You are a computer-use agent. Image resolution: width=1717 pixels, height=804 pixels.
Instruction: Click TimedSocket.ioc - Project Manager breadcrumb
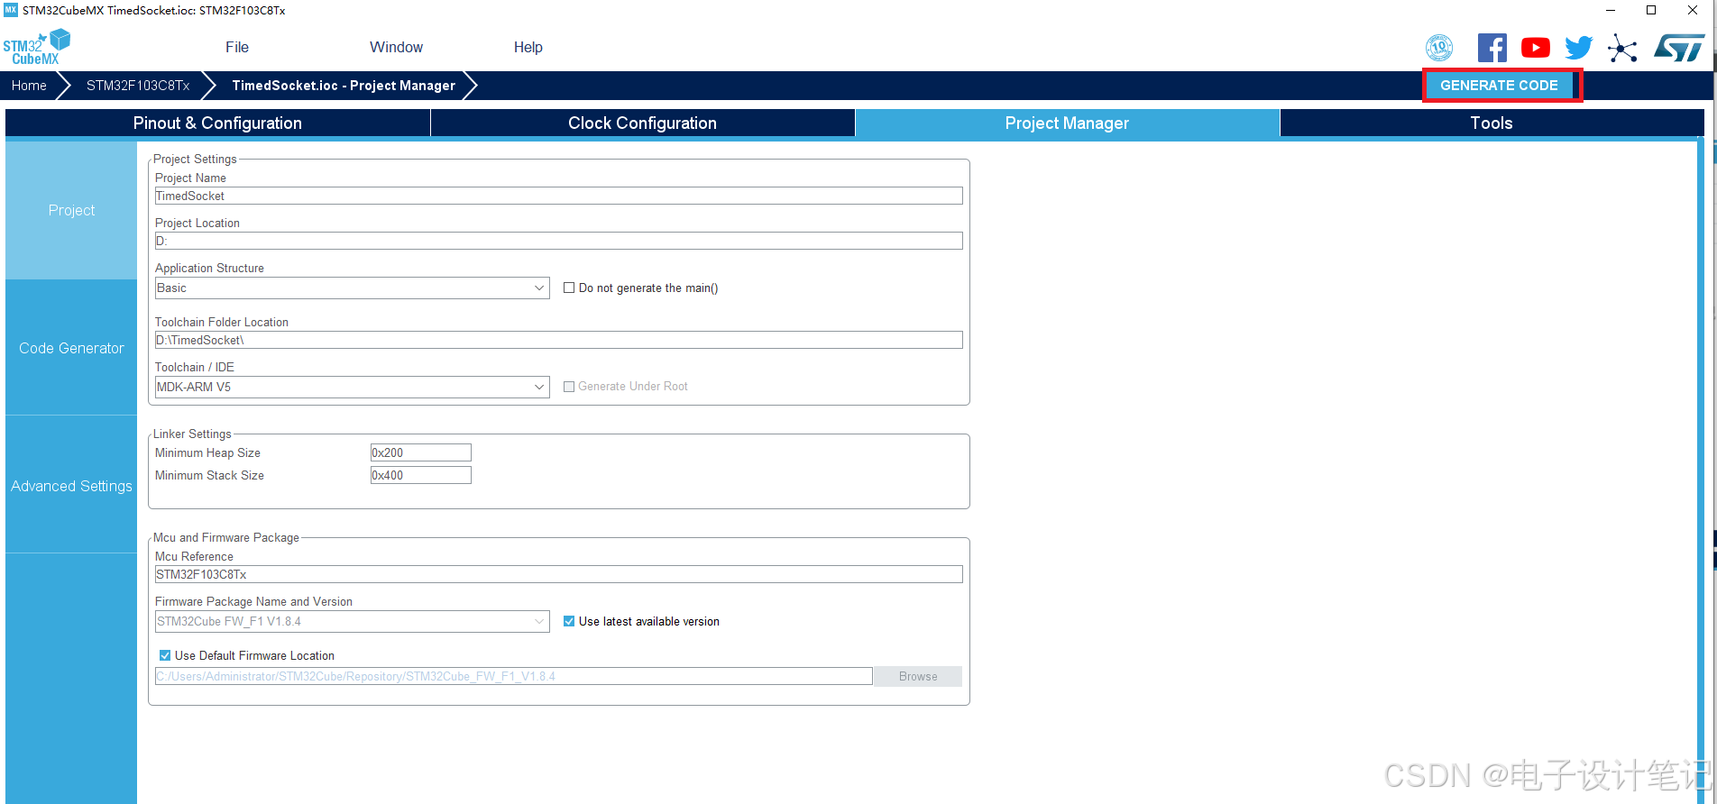click(x=344, y=86)
